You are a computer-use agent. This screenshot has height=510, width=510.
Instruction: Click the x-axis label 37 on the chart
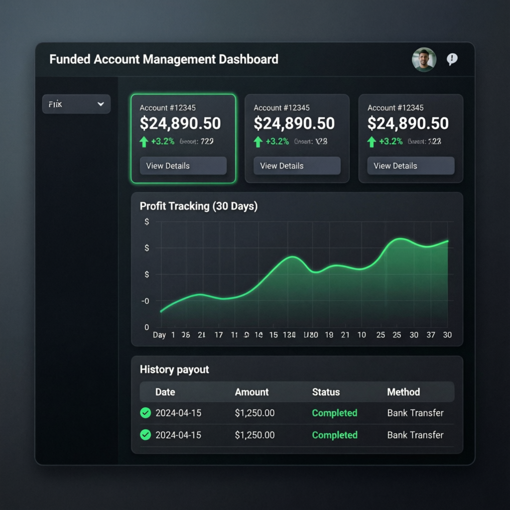coord(431,335)
